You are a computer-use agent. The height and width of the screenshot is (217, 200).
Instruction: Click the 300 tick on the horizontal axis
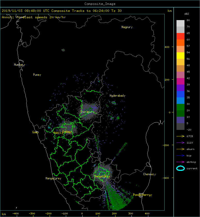pos(130,214)
